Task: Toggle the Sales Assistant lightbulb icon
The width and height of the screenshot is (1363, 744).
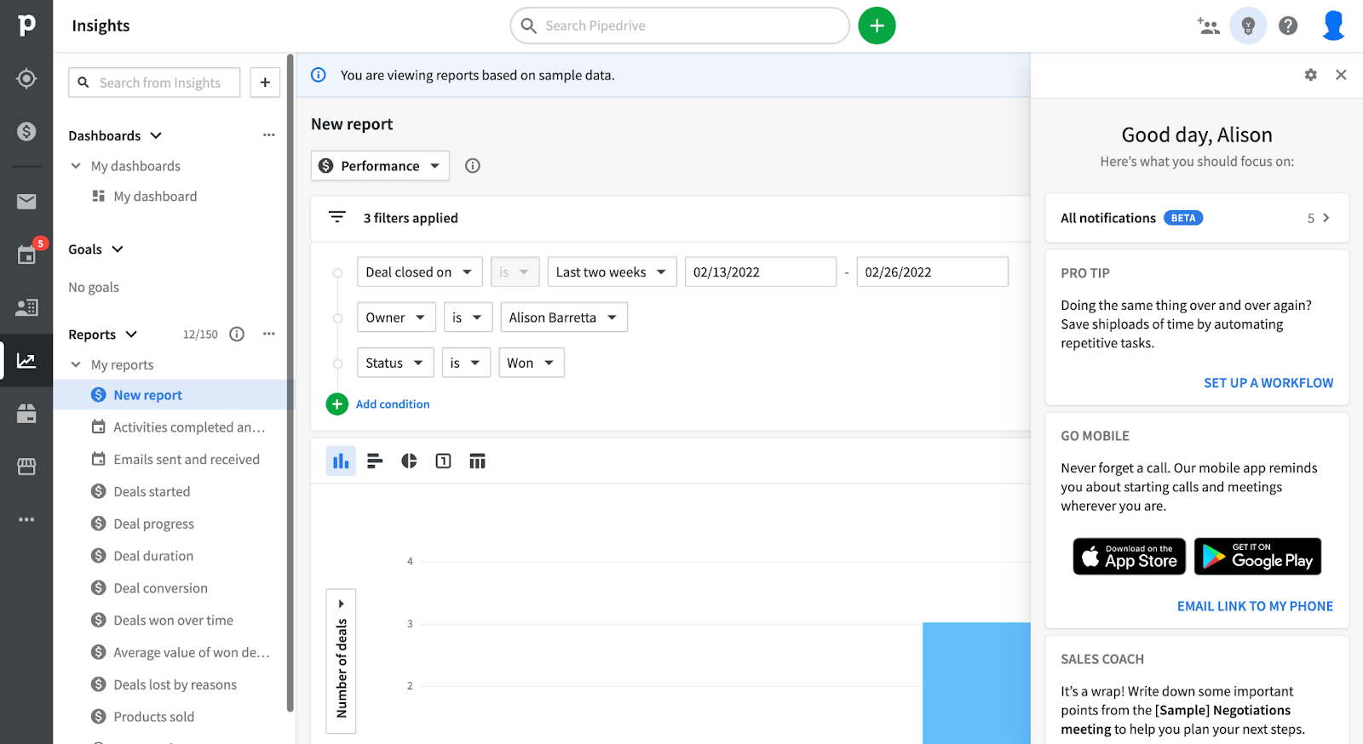Action: click(1248, 26)
